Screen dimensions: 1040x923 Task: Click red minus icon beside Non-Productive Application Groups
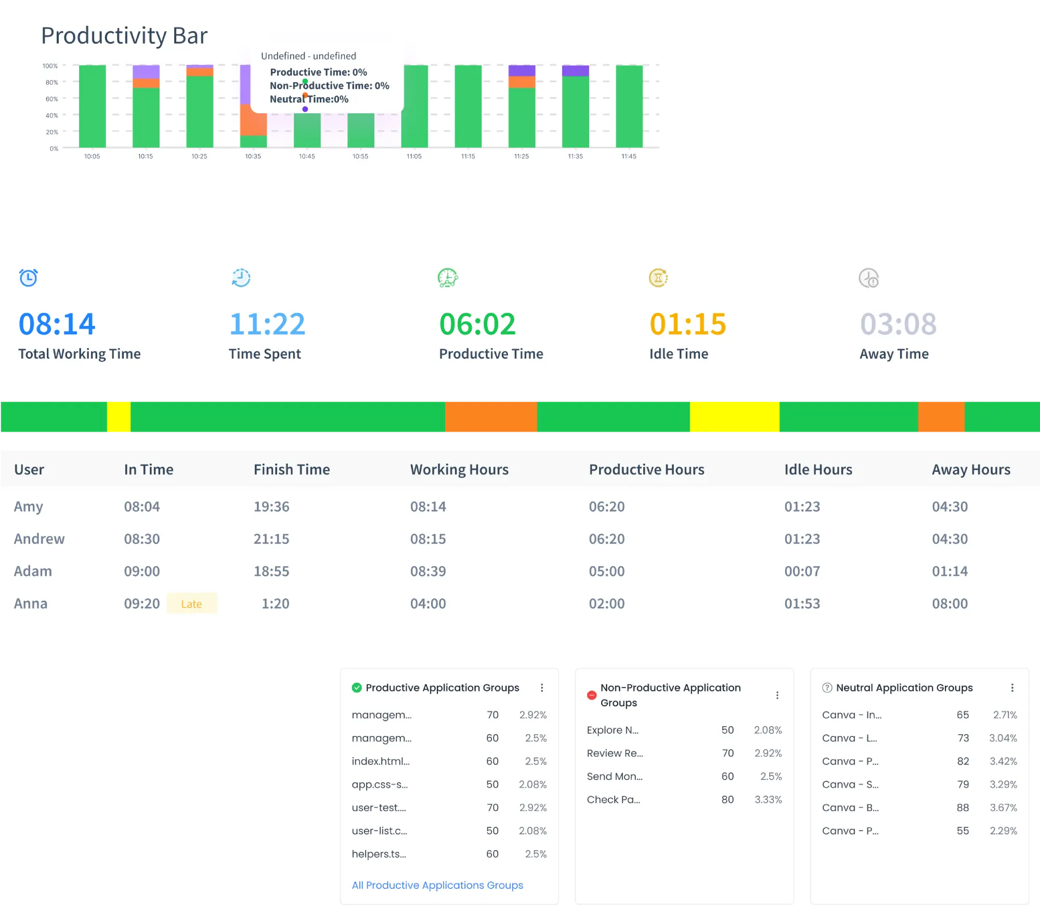pyautogui.click(x=592, y=695)
